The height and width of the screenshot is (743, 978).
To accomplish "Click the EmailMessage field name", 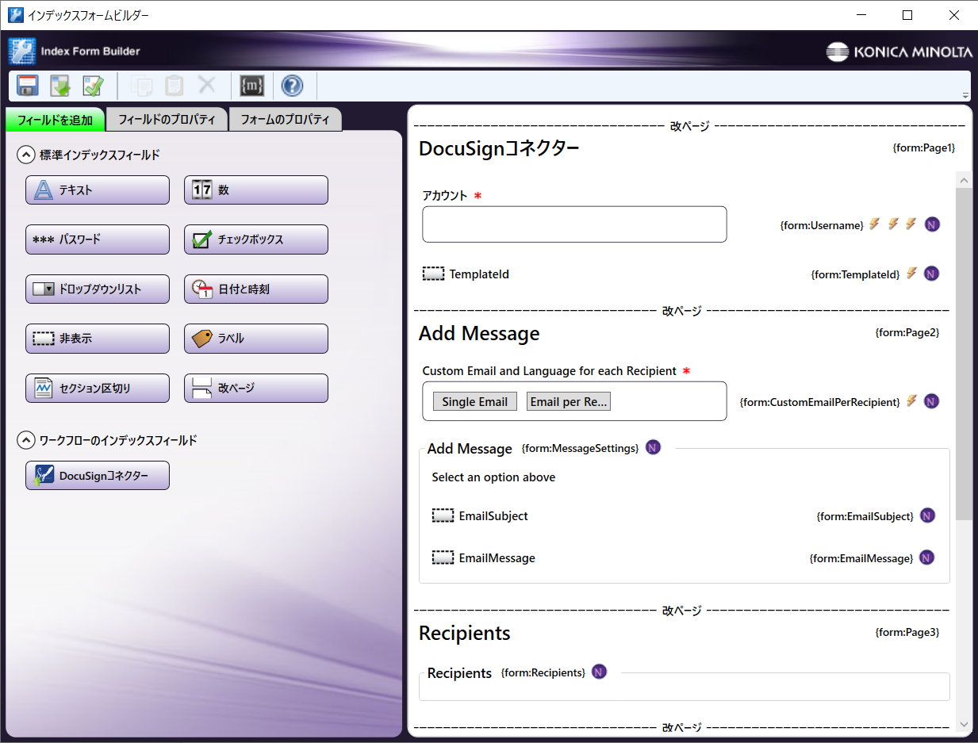I will [497, 557].
